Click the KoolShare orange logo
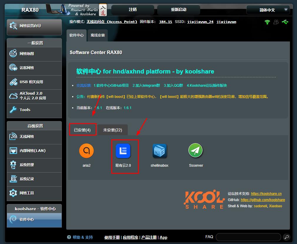This screenshot has width=297, height=244. [x=204, y=199]
